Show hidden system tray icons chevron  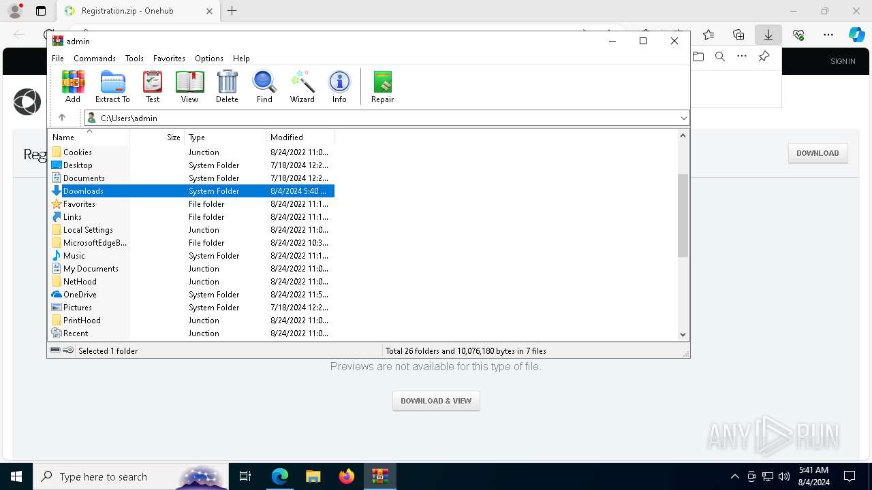pos(734,476)
